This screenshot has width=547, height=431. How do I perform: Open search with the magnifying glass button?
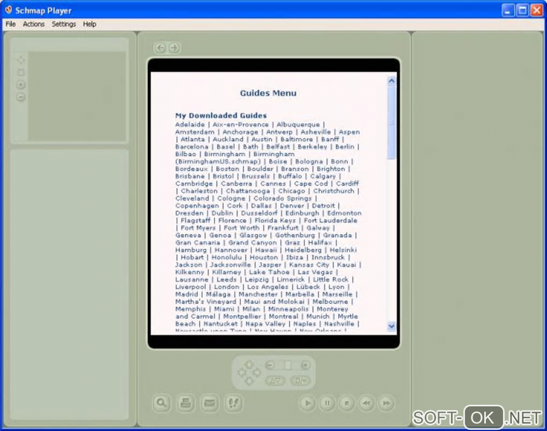click(161, 403)
